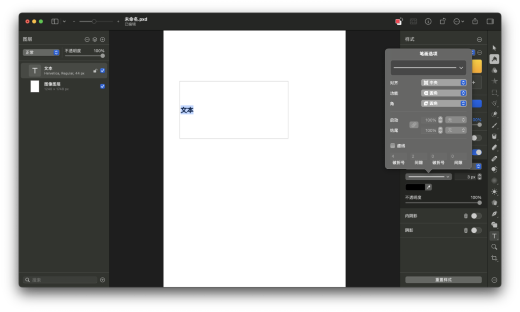Select the 文本 layer row
Viewport: 520px width, 312px height.
click(x=64, y=71)
